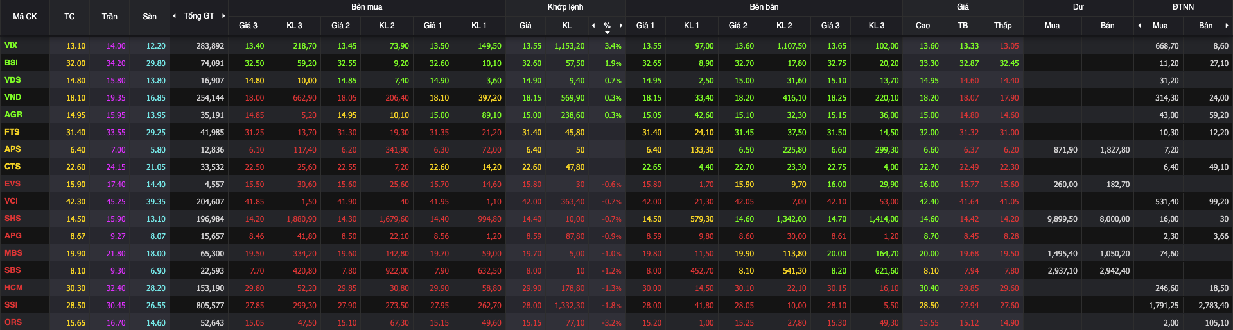Click the Bên mua group header

[367, 7]
